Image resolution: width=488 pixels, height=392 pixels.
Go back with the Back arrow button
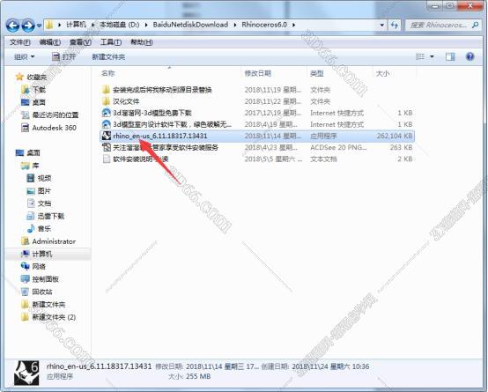coord(12,26)
